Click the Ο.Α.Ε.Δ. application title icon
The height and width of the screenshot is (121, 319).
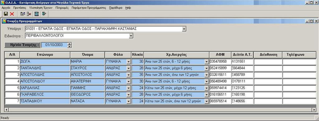pos(2,2)
